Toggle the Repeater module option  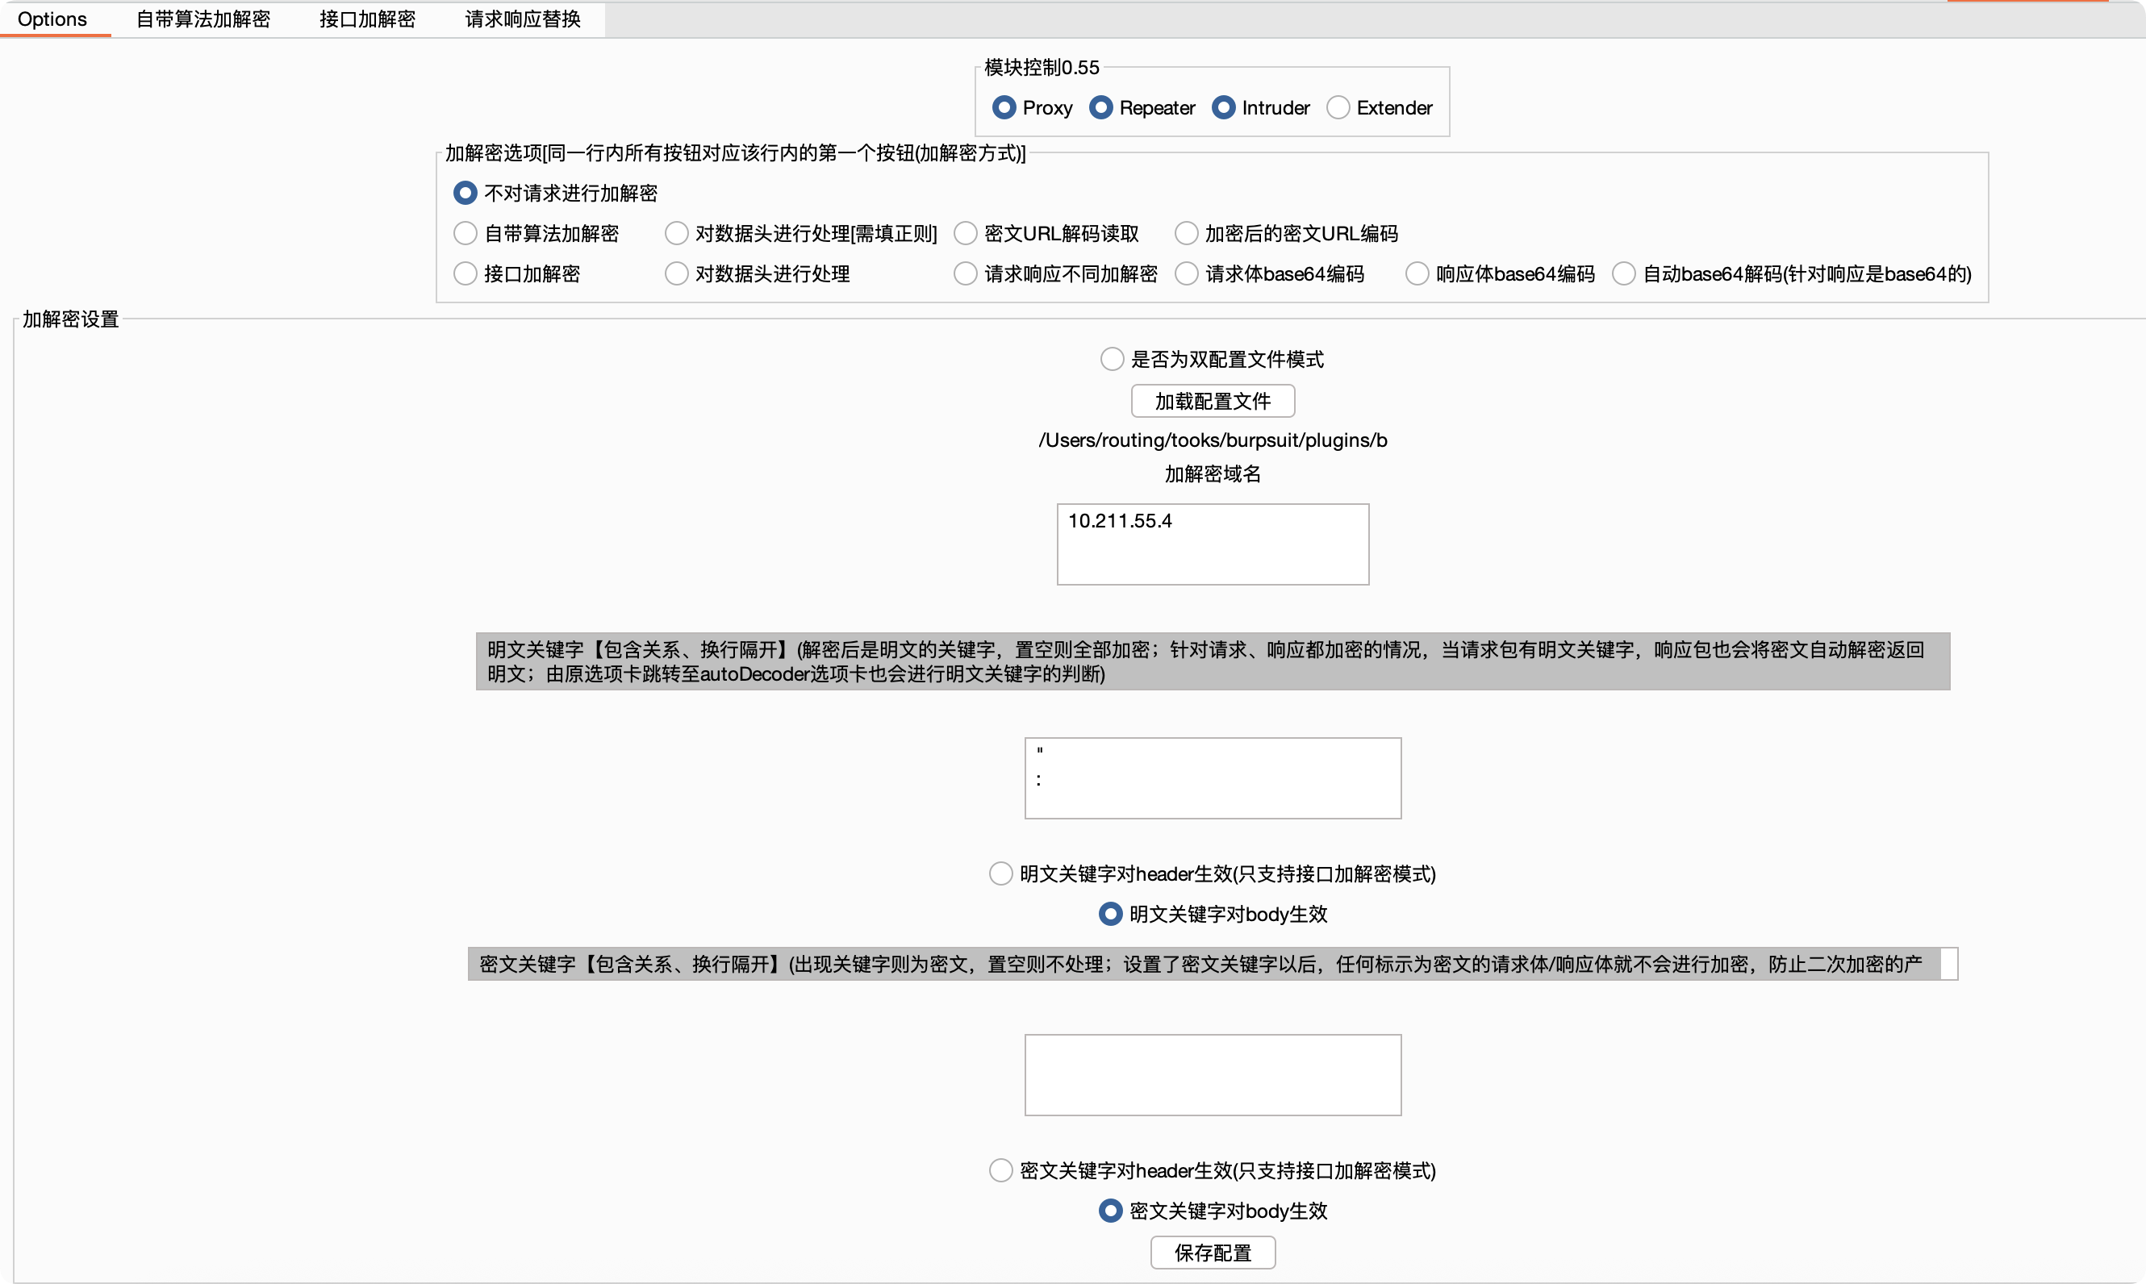click(x=1100, y=107)
